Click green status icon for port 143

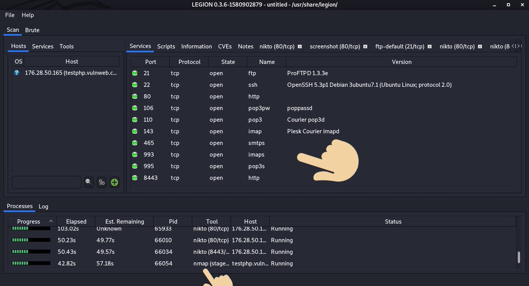[135, 131]
